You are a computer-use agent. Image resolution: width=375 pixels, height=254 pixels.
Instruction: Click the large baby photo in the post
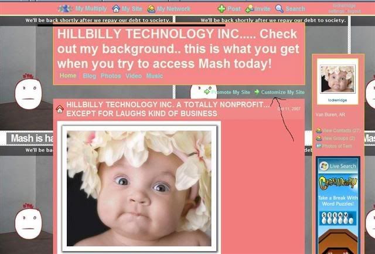click(139, 188)
